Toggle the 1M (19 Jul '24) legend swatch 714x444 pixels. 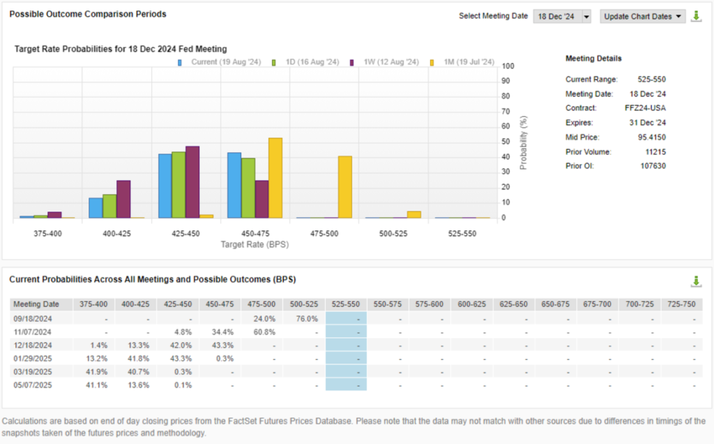[432, 62]
